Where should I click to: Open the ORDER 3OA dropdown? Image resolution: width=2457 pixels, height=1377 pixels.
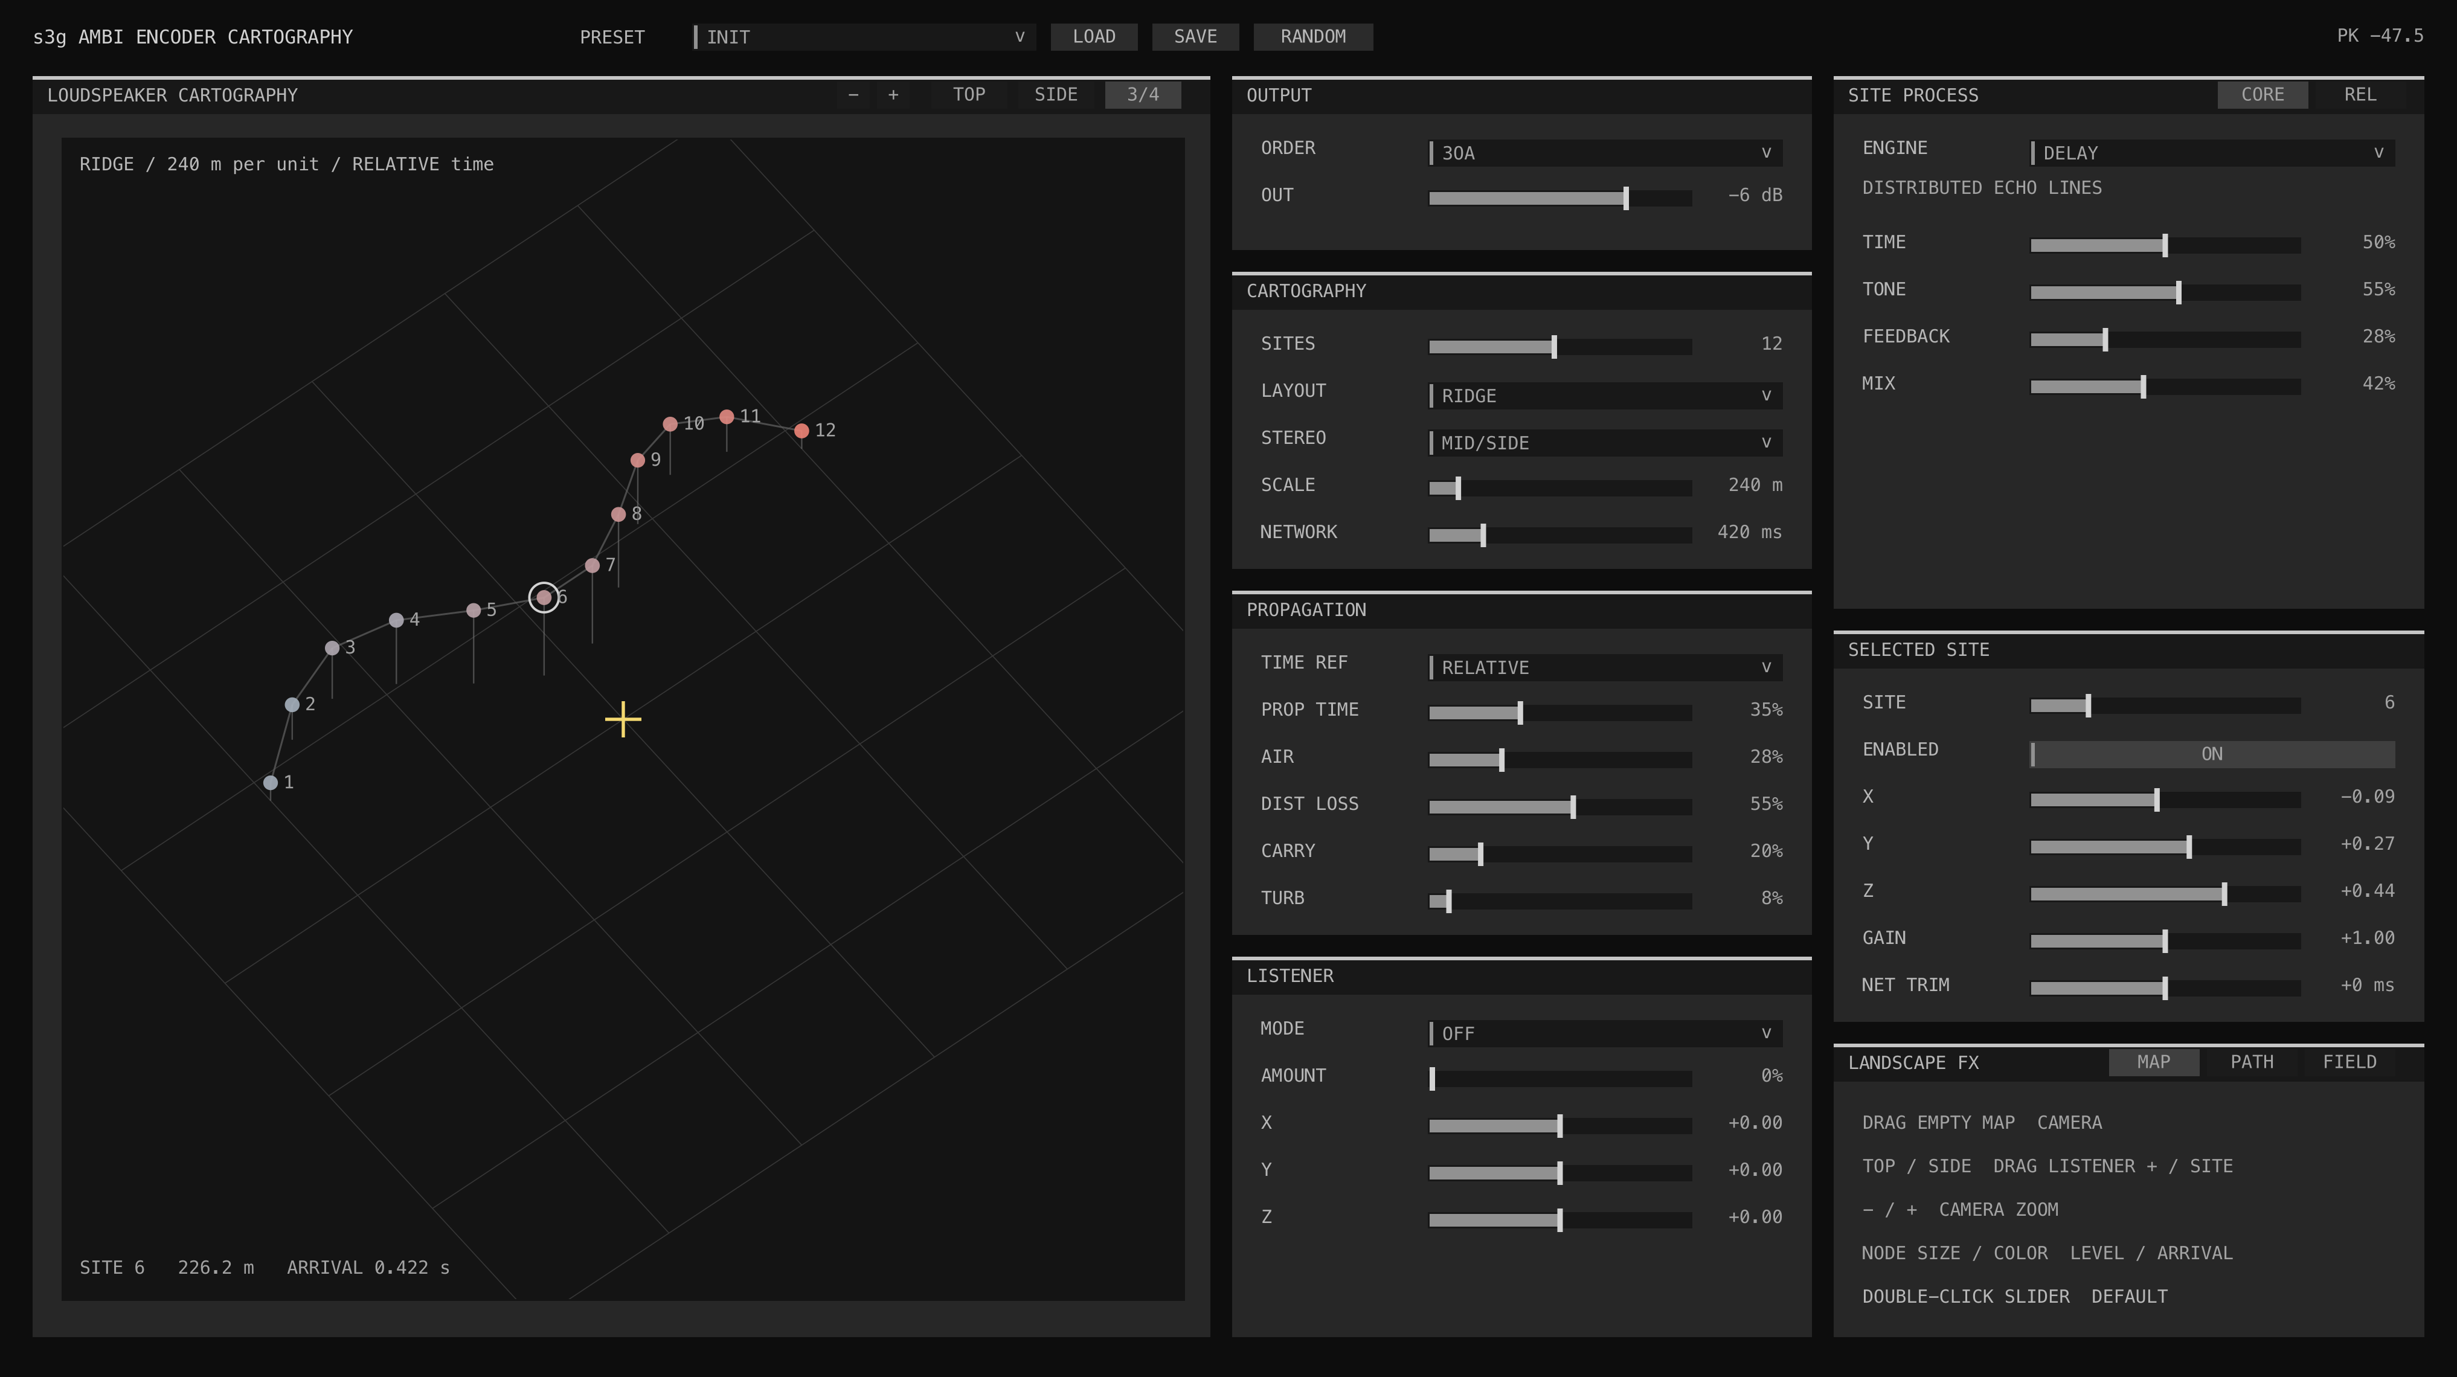pos(1605,153)
